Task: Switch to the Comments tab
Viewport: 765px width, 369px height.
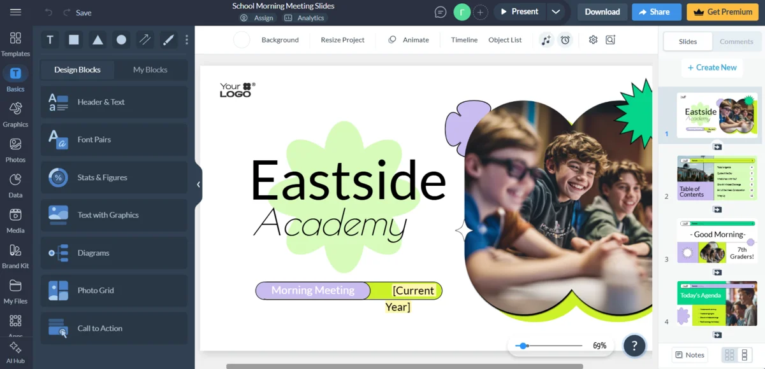Action: point(736,41)
